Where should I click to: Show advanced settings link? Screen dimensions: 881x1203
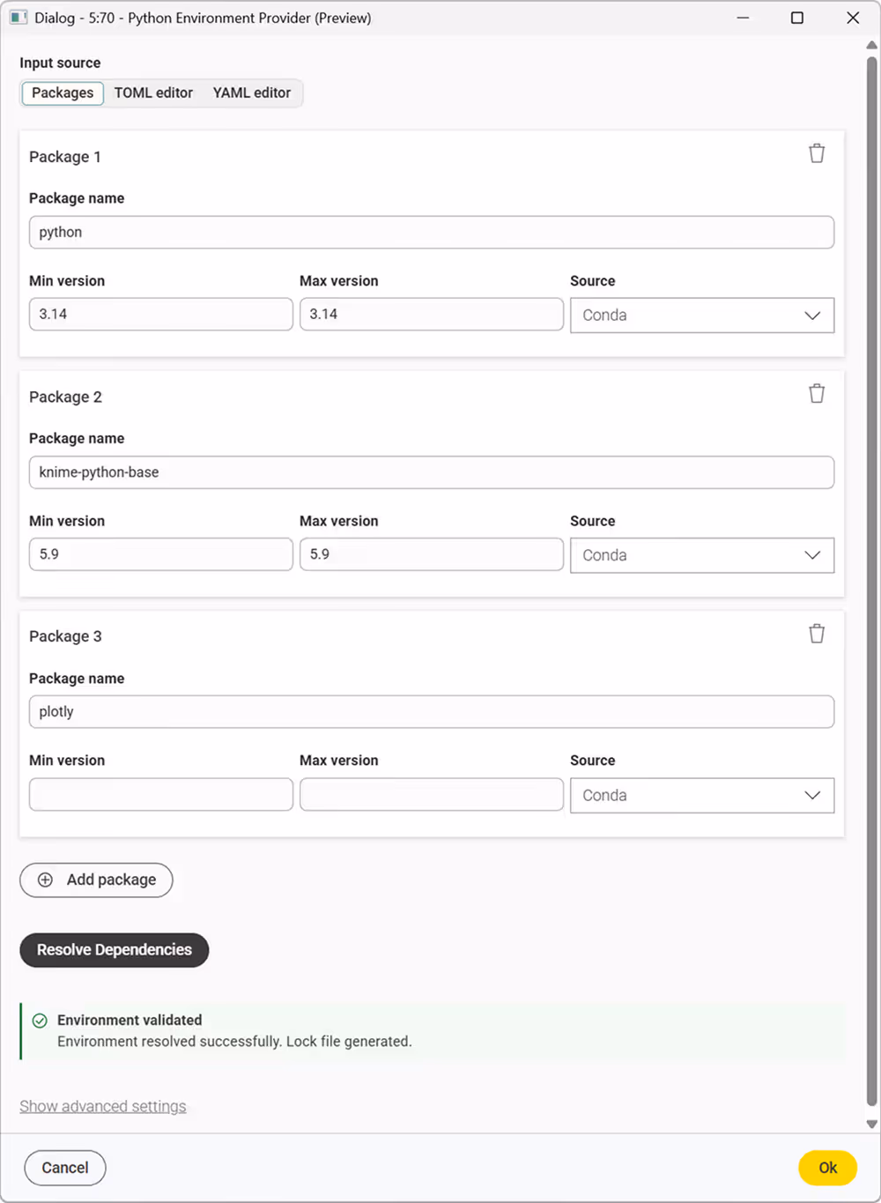click(x=103, y=1106)
